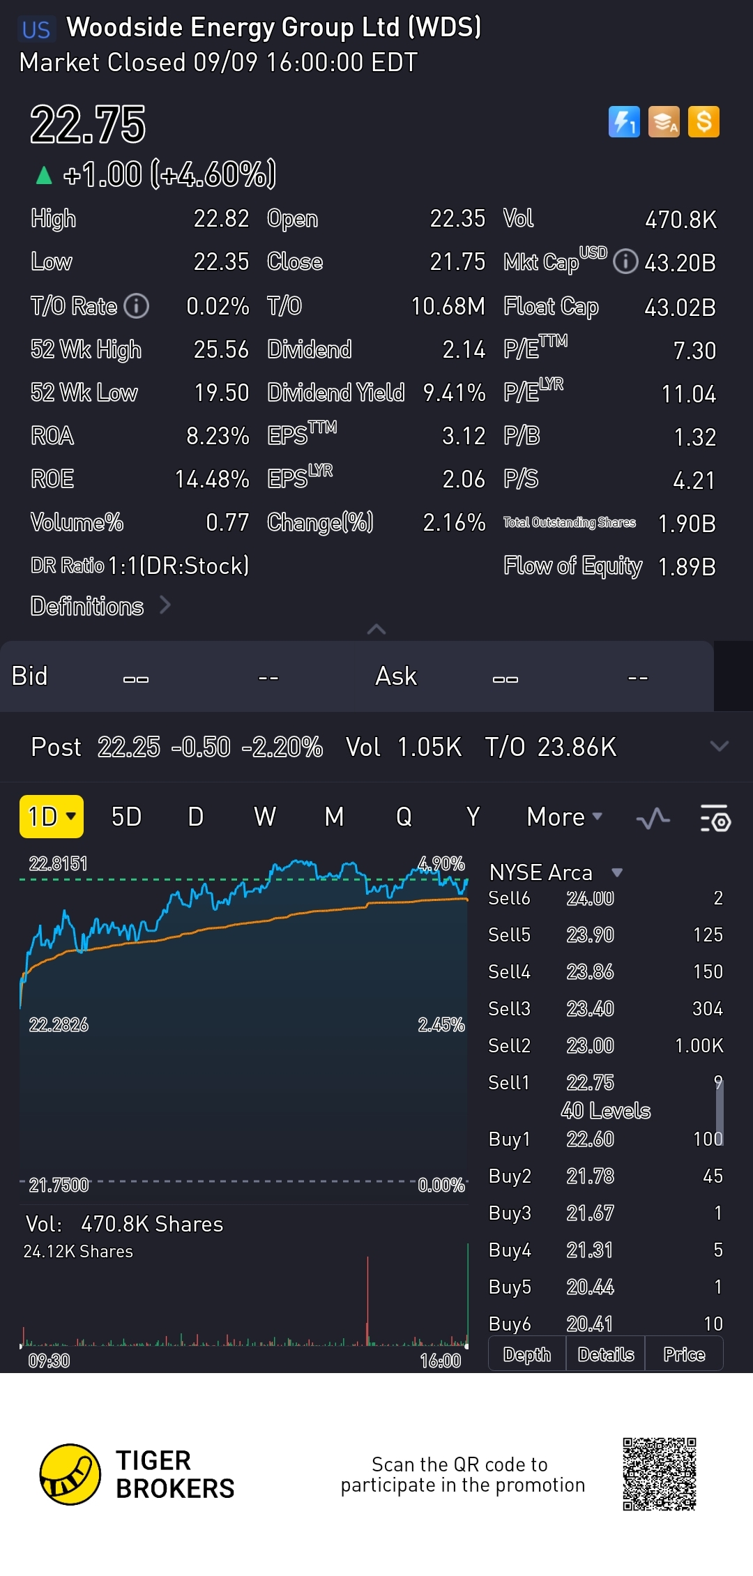Tap the last price 22.75 headline
Viewport: 753px width, 1576px height.
[88, 125]
